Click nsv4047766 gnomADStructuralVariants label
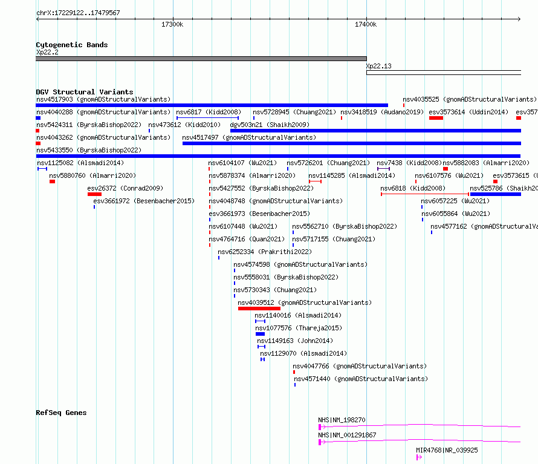 tap(360, 367)
